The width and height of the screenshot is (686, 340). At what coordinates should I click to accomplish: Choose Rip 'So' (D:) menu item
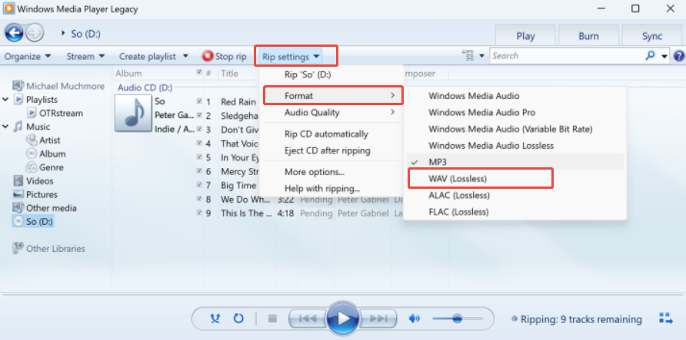[332, 74]
